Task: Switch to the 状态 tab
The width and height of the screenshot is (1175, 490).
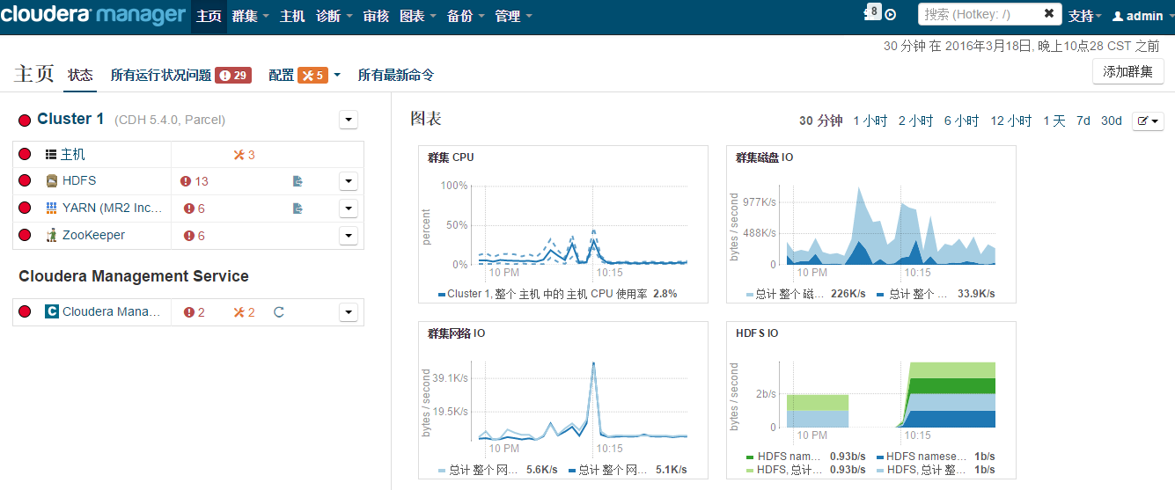Action: pyautogui.click(x=80, y=76)
